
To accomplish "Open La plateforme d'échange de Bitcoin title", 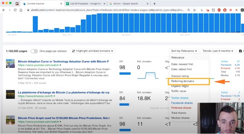I will pyautogui.click(x=64, y=93).
